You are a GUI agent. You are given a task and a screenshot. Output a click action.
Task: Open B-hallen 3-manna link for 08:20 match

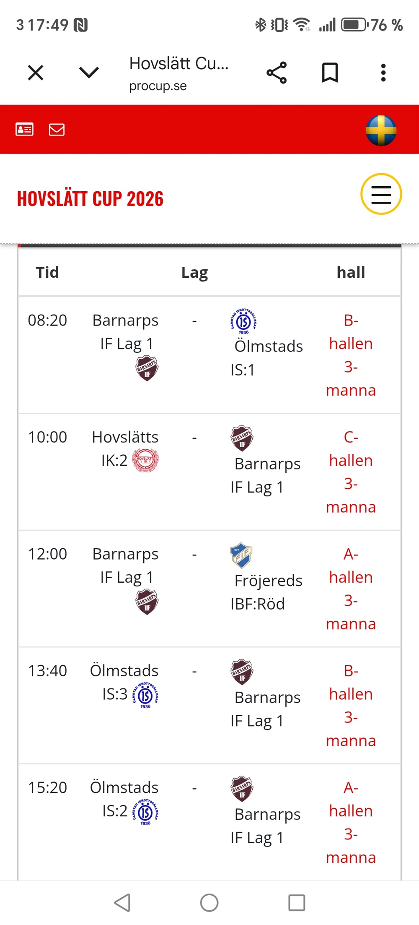[351, 355]
